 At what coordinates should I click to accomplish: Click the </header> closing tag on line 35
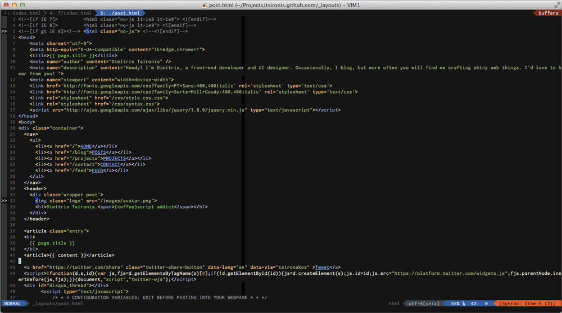[x=37, y=219]
